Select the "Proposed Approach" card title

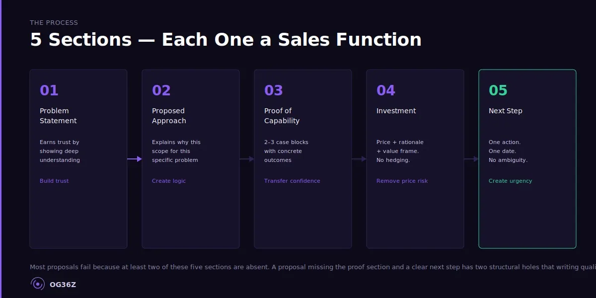[x=169, y=116]
